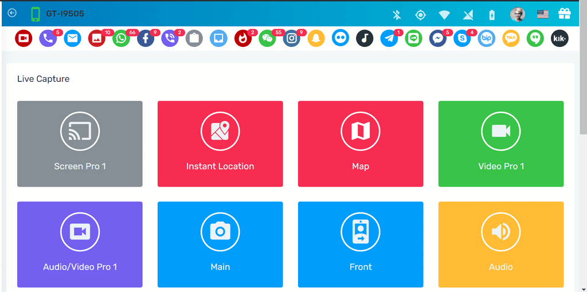Open the Skype icon
Screen dimensions: 587x292
point(463,38)
